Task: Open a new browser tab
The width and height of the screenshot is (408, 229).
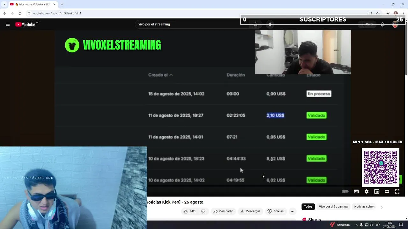Action: [x=62, y=4]
